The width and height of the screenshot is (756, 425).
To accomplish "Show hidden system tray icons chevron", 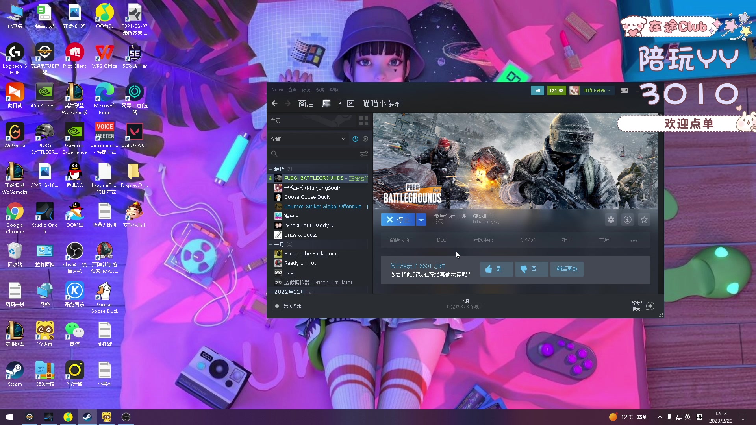I will (660, 417).
